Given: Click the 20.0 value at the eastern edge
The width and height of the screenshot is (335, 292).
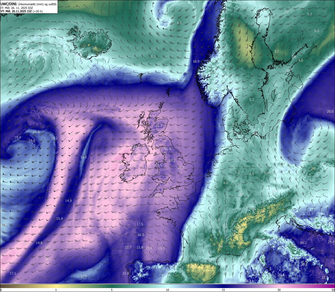Looking at the screenshot, I should tap(330, 112).
